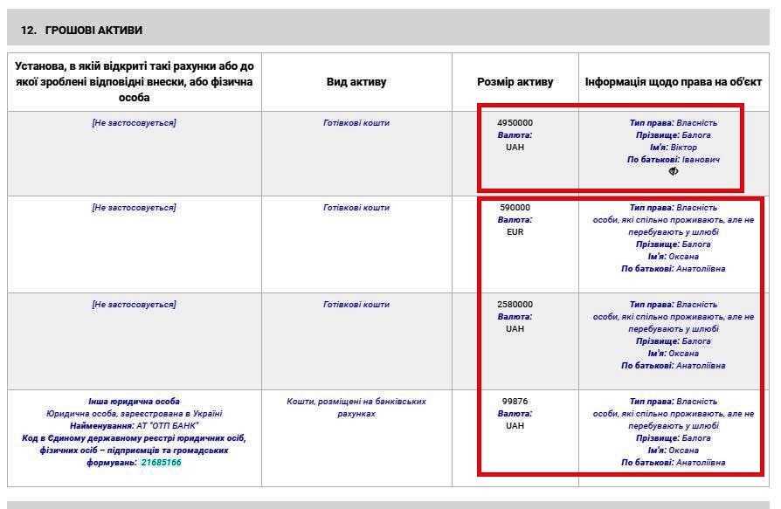This screenshot has width=781, height=509.
Task: Click rights info cell in the 99876 row
Action: coord(673,431)
